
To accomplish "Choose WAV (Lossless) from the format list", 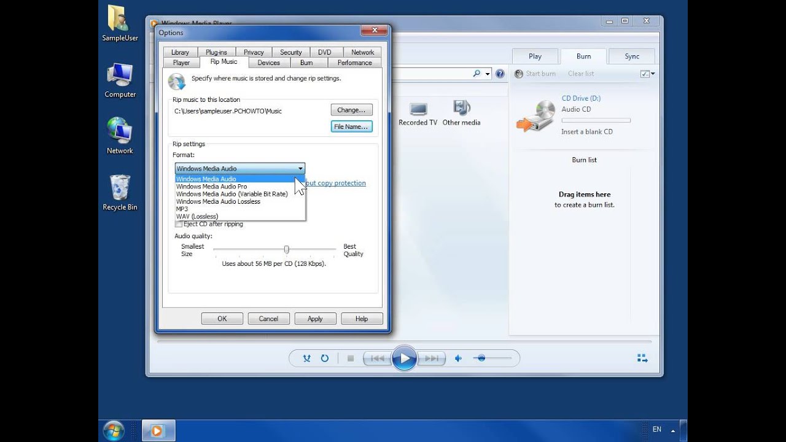I will pos(240,216).
